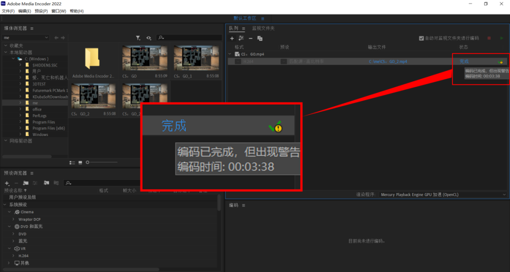Click the Media Browser search field
The height and width of the screenshot is (272, 510).
pos(189,38)
